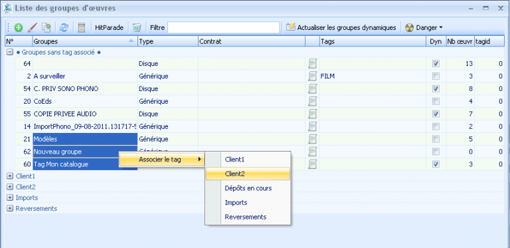510x248 pixels.
Task: Click Actualiser les groupes dynamiques
Action: [x=341, y=28]
